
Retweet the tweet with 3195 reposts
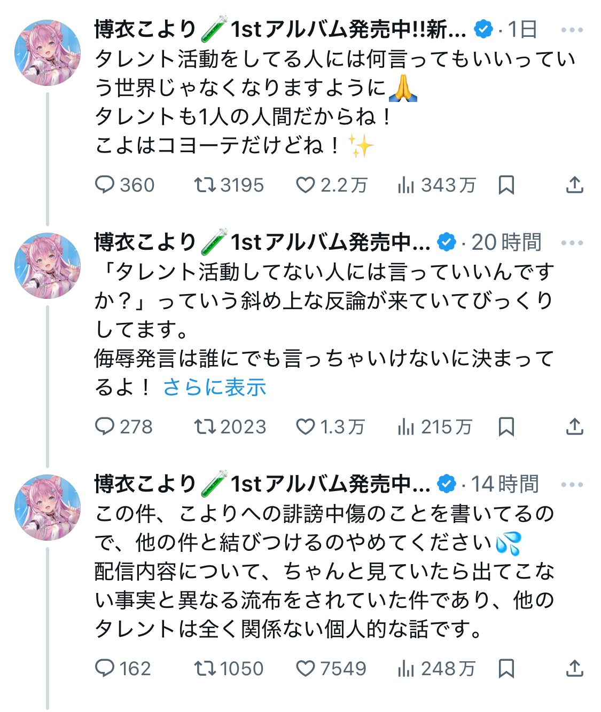point(205,185)
